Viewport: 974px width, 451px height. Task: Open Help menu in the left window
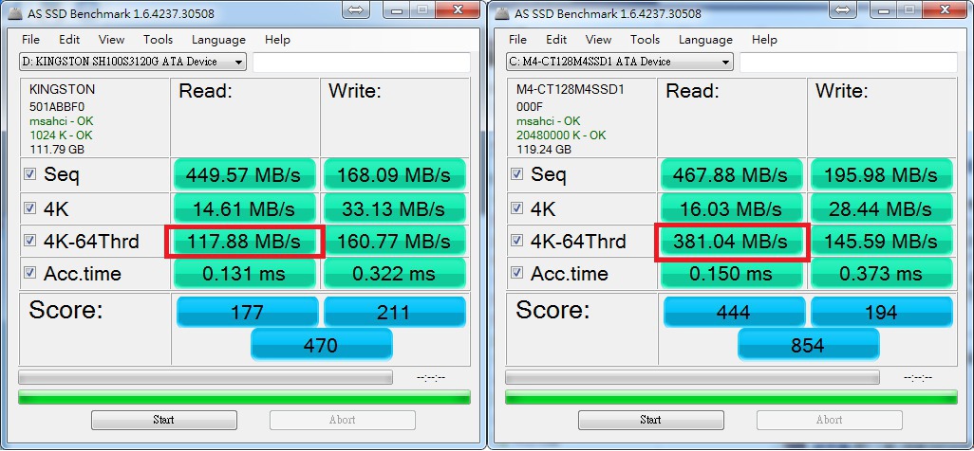pyautogui.click(x=277, y=40)
